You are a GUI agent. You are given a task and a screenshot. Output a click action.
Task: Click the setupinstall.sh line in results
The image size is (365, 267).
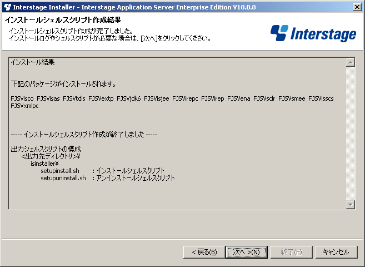point(103,171)
